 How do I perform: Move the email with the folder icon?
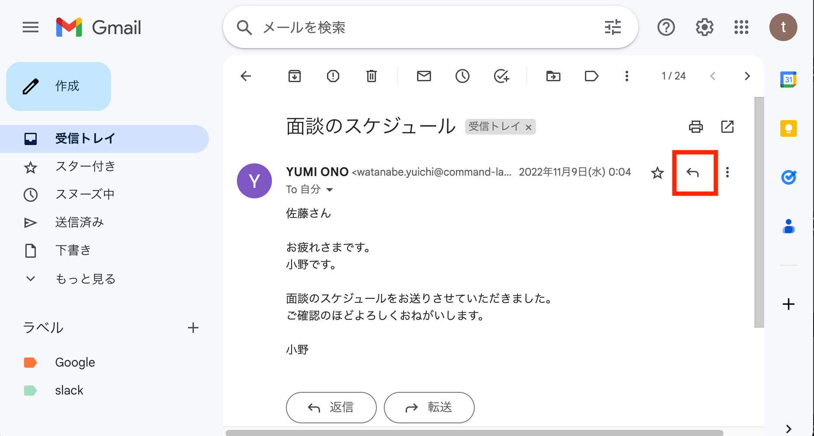coord(553,76)
